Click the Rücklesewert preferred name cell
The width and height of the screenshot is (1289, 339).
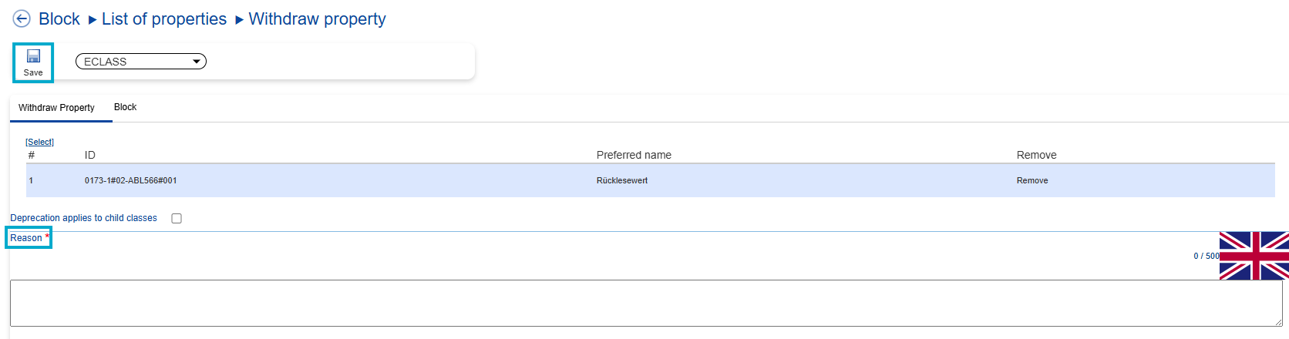621,180
